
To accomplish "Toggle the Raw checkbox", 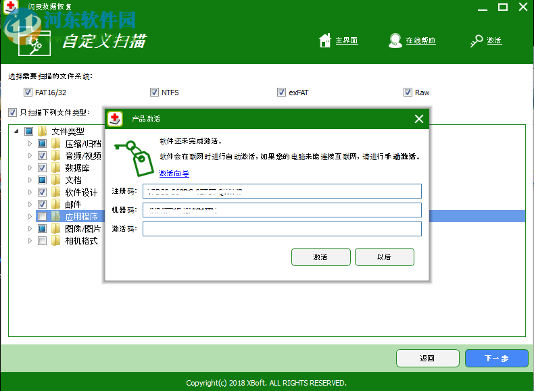I will (408, 93).
